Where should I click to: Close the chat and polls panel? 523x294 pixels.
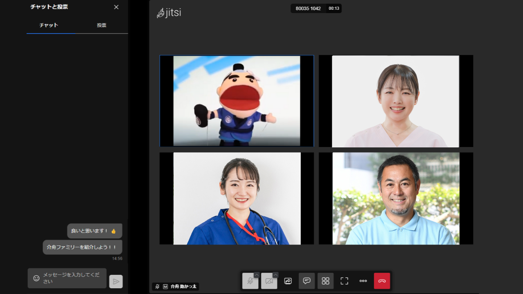tap(116, 7)
